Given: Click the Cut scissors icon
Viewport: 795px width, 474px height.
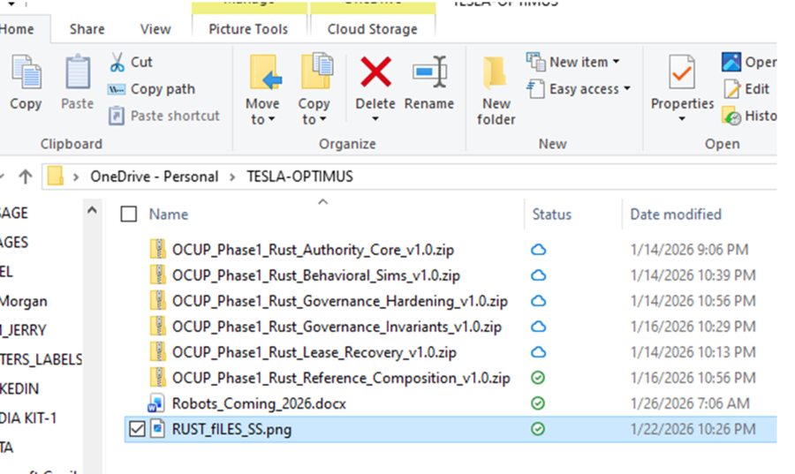Looking at the screenshot, I should pos(117,63).
